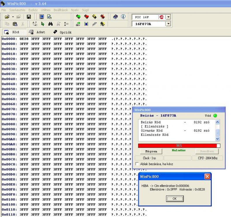Screen dimensions: 231x217
Task: Click the yellow-highlighted chip icon
Action: click(x=103, y=24)
